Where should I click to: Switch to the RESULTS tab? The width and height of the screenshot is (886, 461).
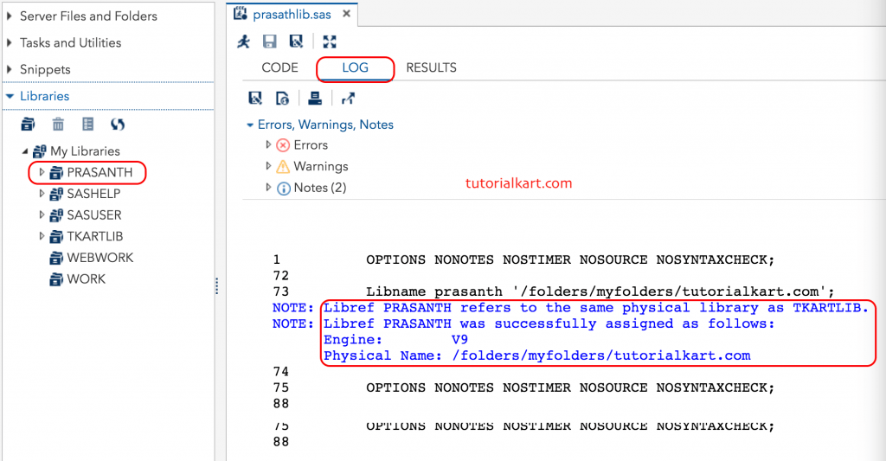tap(431, 67)
